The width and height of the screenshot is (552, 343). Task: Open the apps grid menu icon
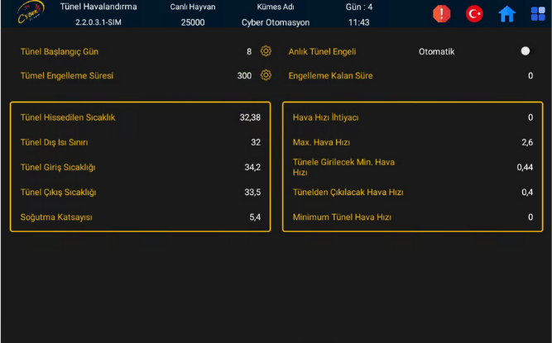tap(538, 14)
